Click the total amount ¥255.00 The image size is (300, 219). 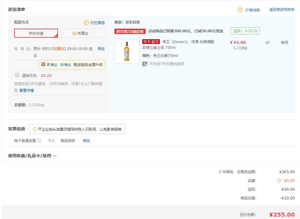pyautogui.click(x=282, y=214)
